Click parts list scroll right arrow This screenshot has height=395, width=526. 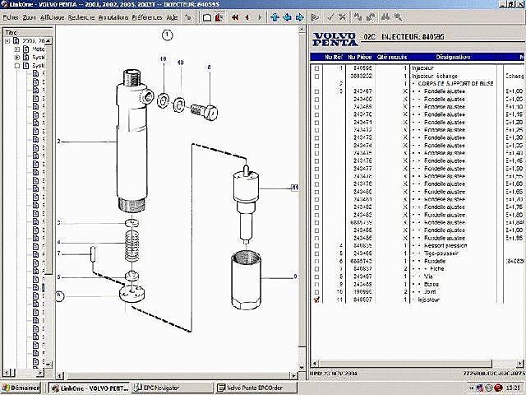tap(520, 364)
